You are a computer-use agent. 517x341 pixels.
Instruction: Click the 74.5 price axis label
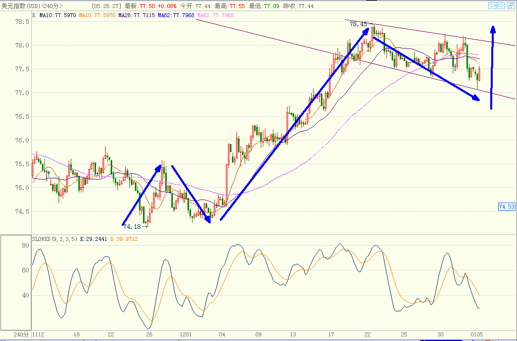(22, 212)
